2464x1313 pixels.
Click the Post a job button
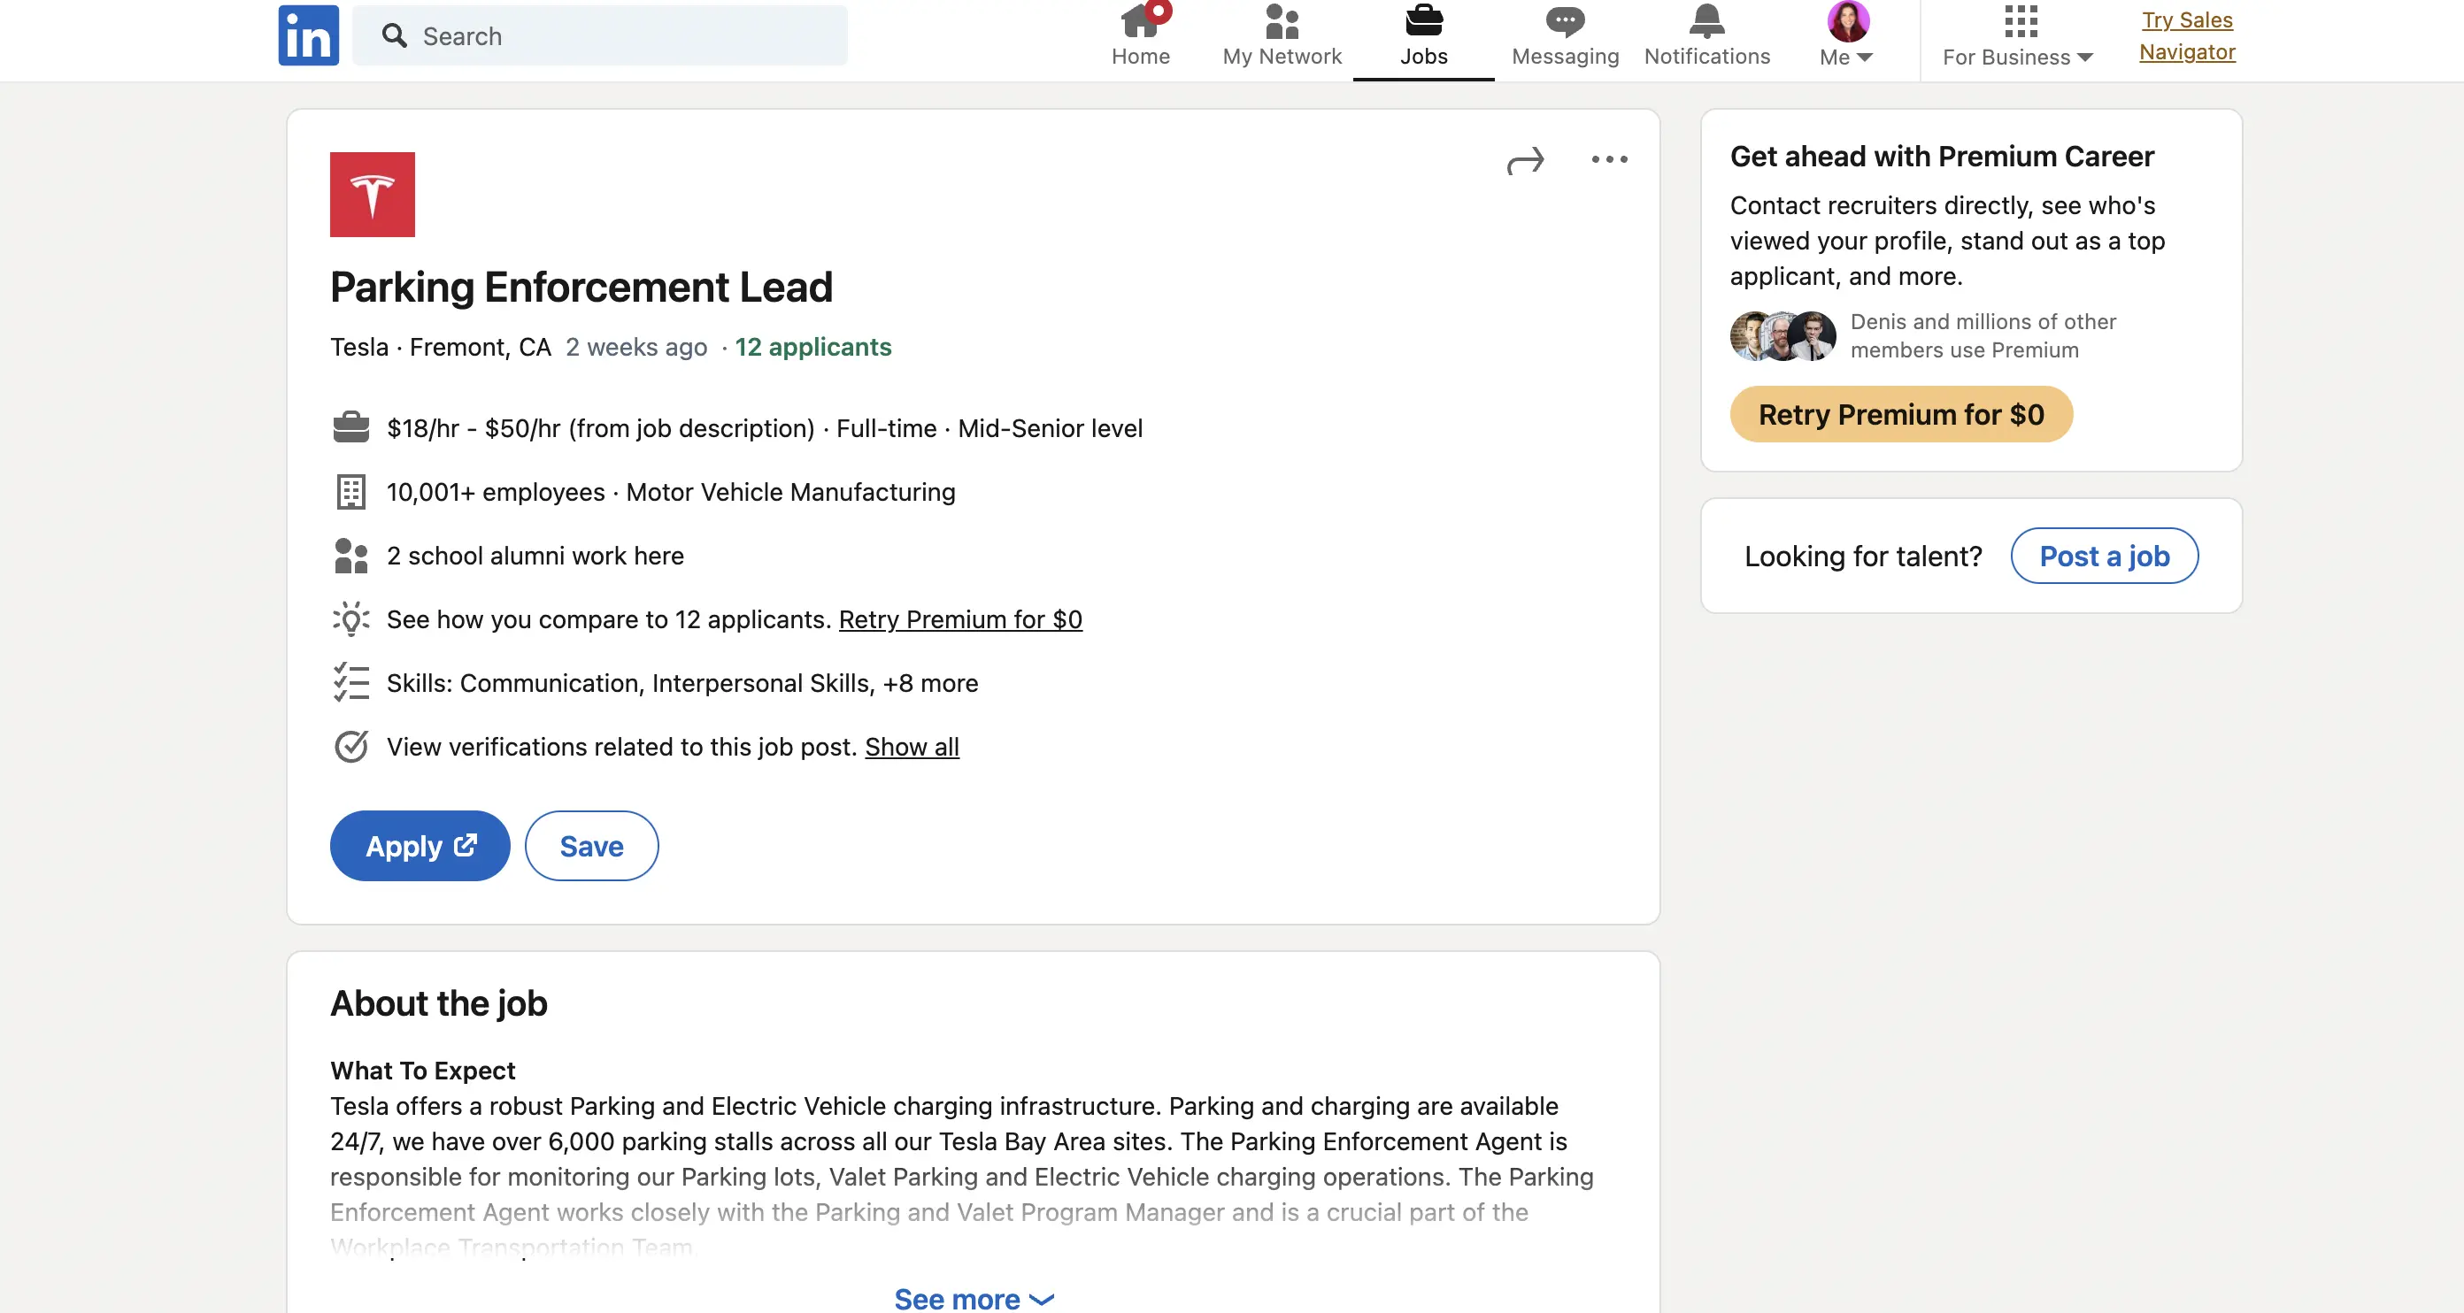click(x=2104, y=556)
